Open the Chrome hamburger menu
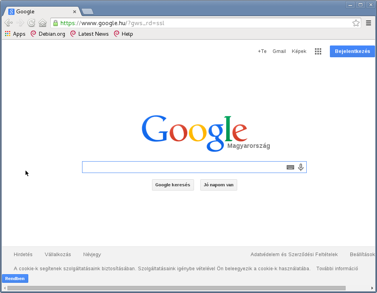This screenshot has width=377, height=293. (x=368, y=23)
